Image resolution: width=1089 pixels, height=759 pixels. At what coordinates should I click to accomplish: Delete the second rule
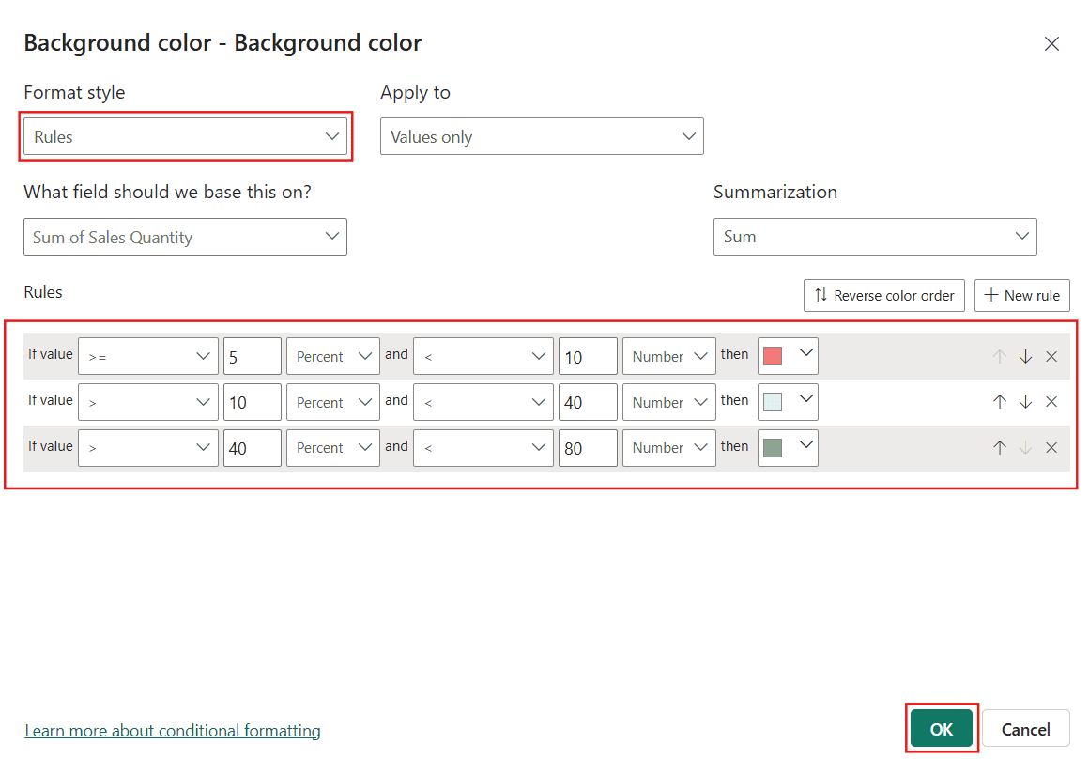click(1051, 402)
